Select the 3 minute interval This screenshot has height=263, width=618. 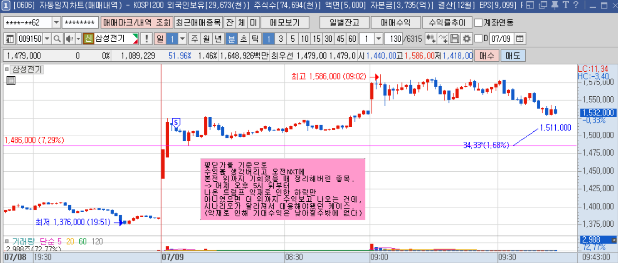281,39
